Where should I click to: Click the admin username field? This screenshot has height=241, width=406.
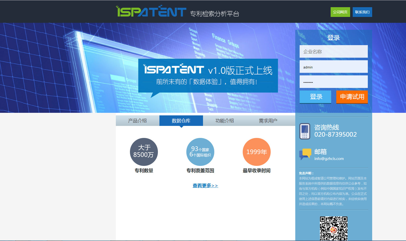[x=333, y=67]
